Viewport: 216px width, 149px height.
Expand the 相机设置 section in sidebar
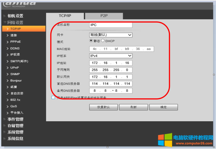click(x=15, y=16)
